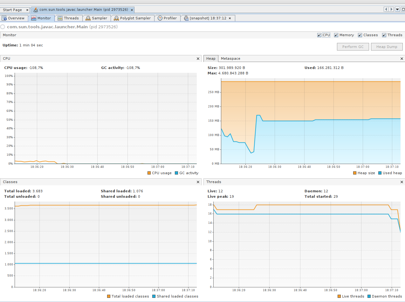This screenshot has height=302, width=405.
Task: Uncheck the CPU checkbox
Action: point(319,35)
